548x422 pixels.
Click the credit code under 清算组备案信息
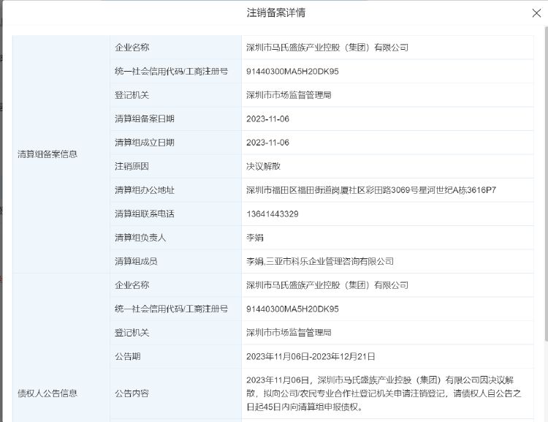click(292, 71)
